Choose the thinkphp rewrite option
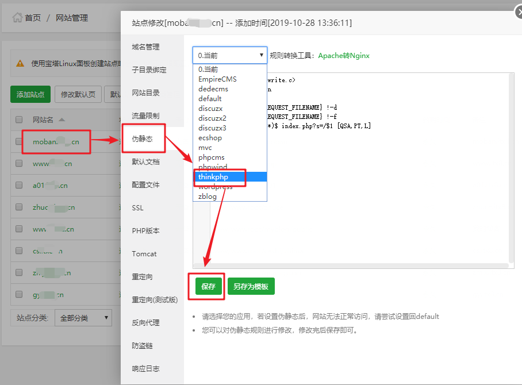This screenshot has width=522, height=385. point(230,176)
